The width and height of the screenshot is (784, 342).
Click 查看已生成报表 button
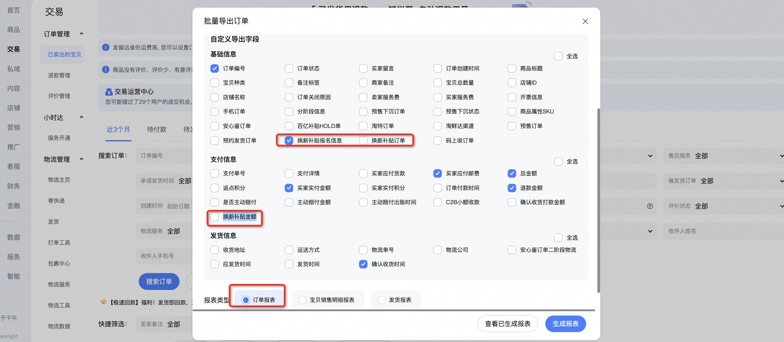click(x=507, y=324)
